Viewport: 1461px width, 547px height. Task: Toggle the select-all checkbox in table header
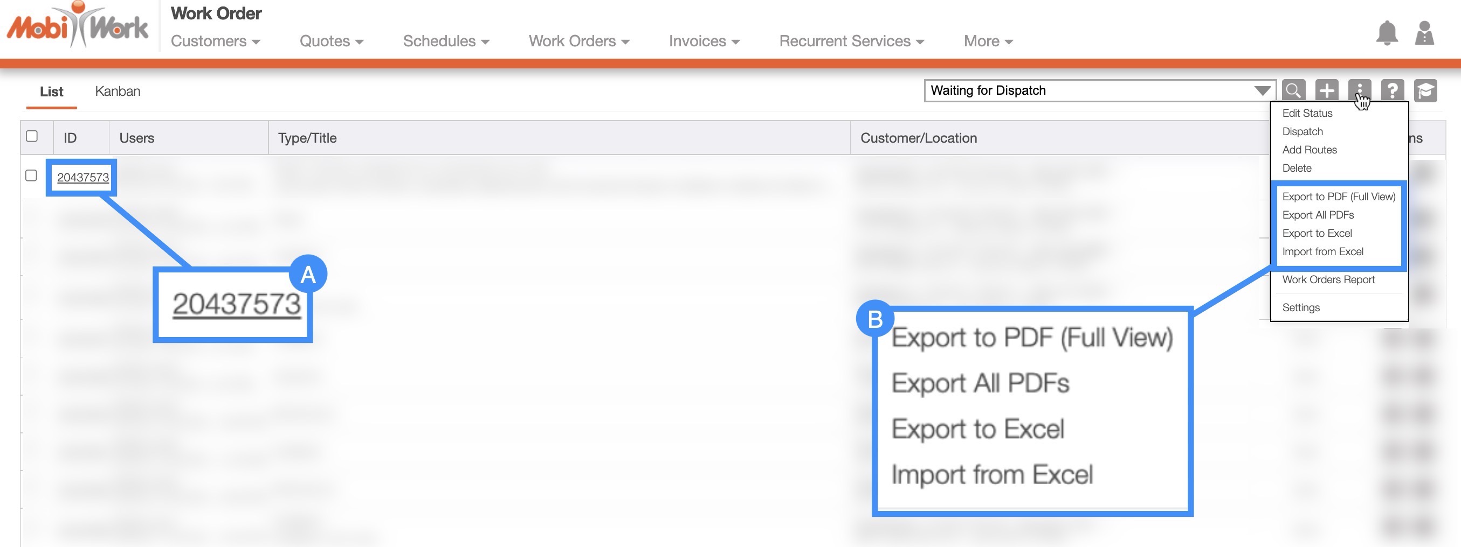(32, 136)
